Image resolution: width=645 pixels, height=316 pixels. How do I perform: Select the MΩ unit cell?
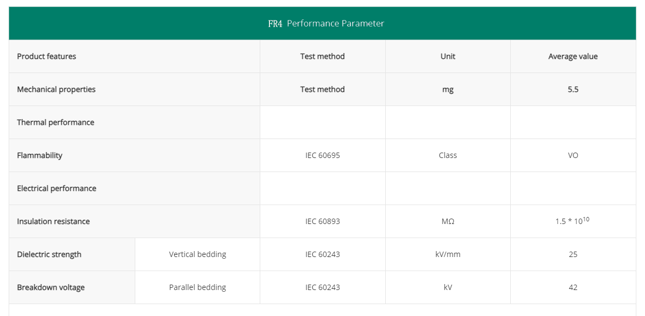[447, 221]
